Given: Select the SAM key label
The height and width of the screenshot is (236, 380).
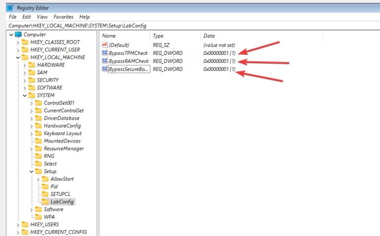Looking at the screenshot, I should 42,72.
